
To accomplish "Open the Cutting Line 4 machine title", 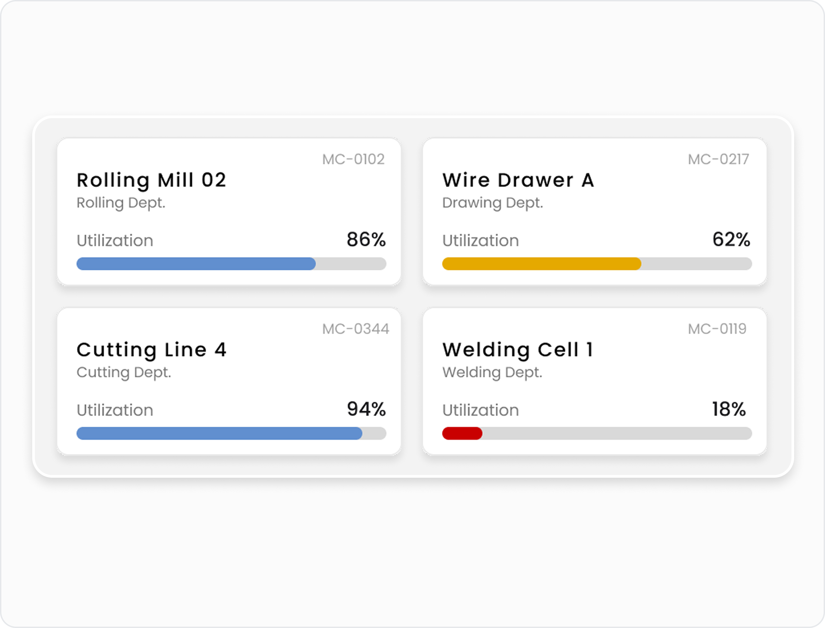I will click(x=151, y=350).
